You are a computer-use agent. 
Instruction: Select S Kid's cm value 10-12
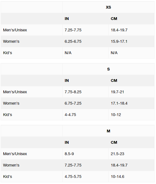click(x=116, y=115)
